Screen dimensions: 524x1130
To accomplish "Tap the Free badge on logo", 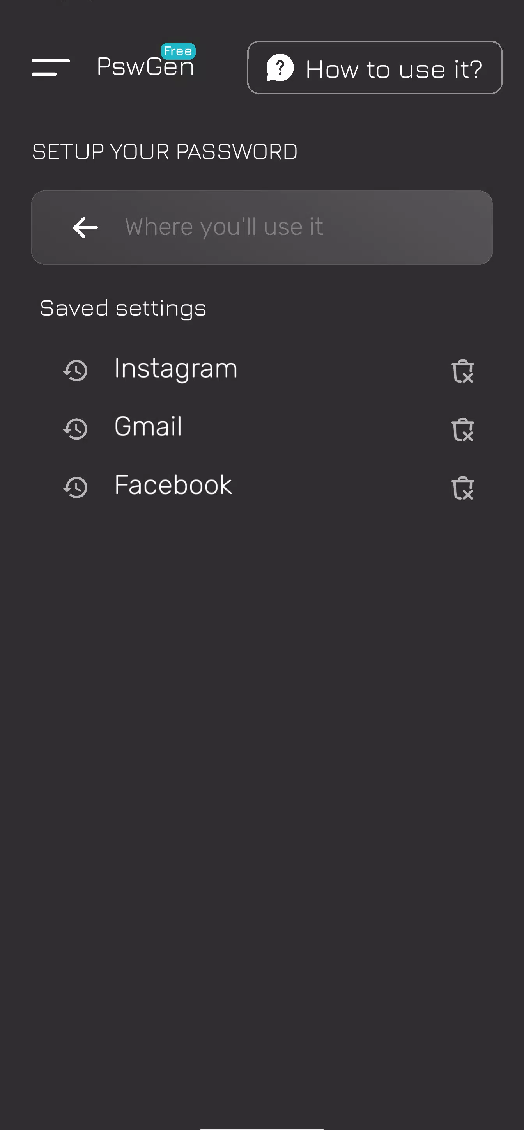I will [x=178, y=51].
